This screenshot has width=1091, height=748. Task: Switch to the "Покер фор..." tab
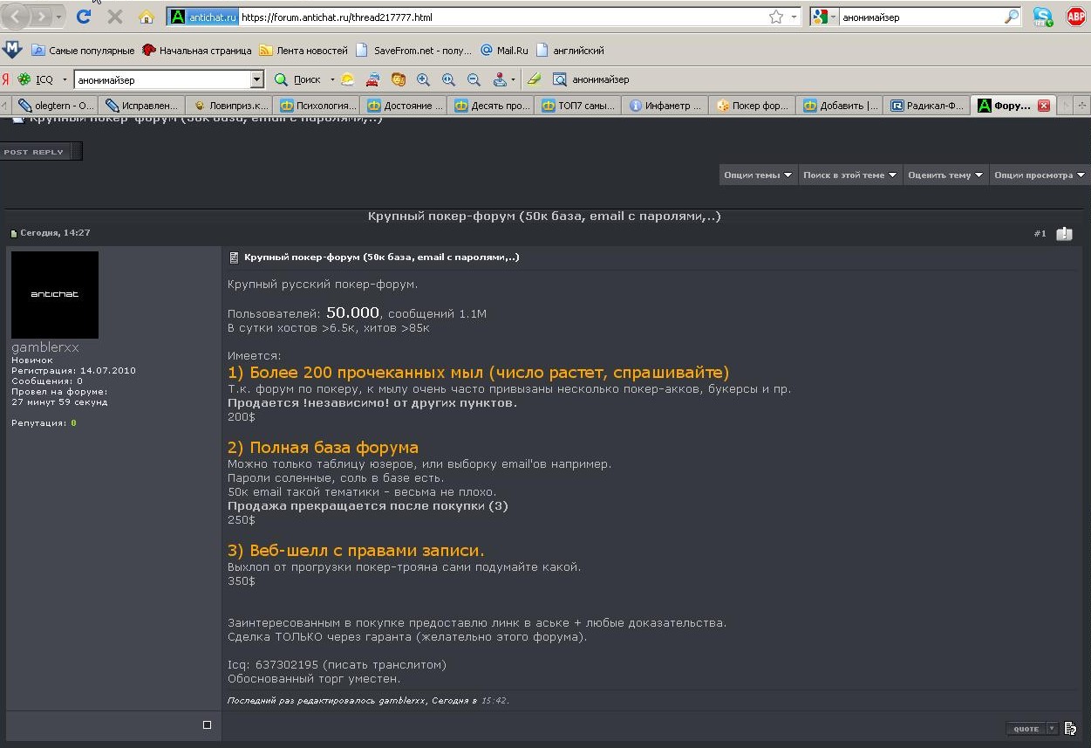pos(752,106)
